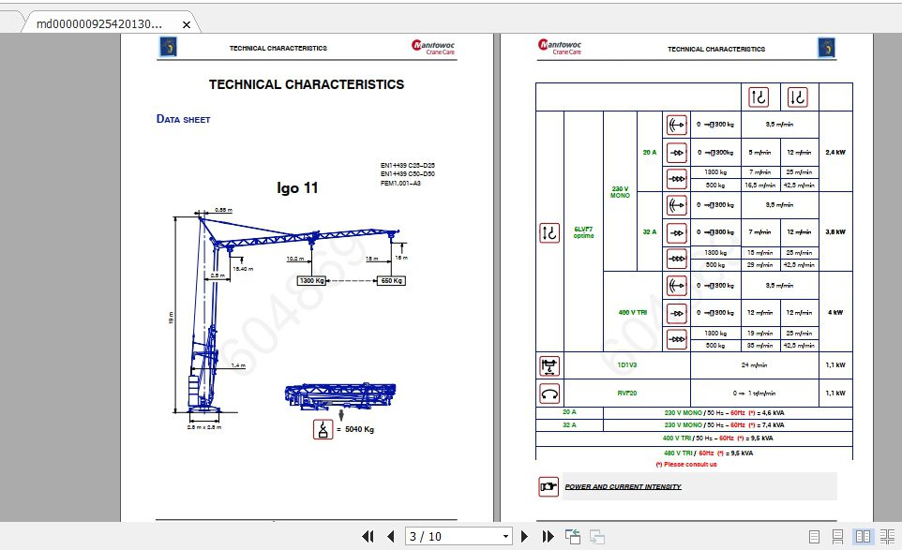
Task: Open the page number dropdown
Action: [x=506, y=537]
